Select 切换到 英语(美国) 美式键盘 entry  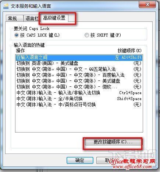(79, 63)
